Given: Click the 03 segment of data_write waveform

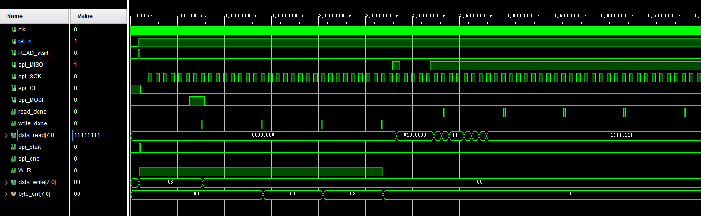Looking at the screenshot, I should [x=171, y=183].
